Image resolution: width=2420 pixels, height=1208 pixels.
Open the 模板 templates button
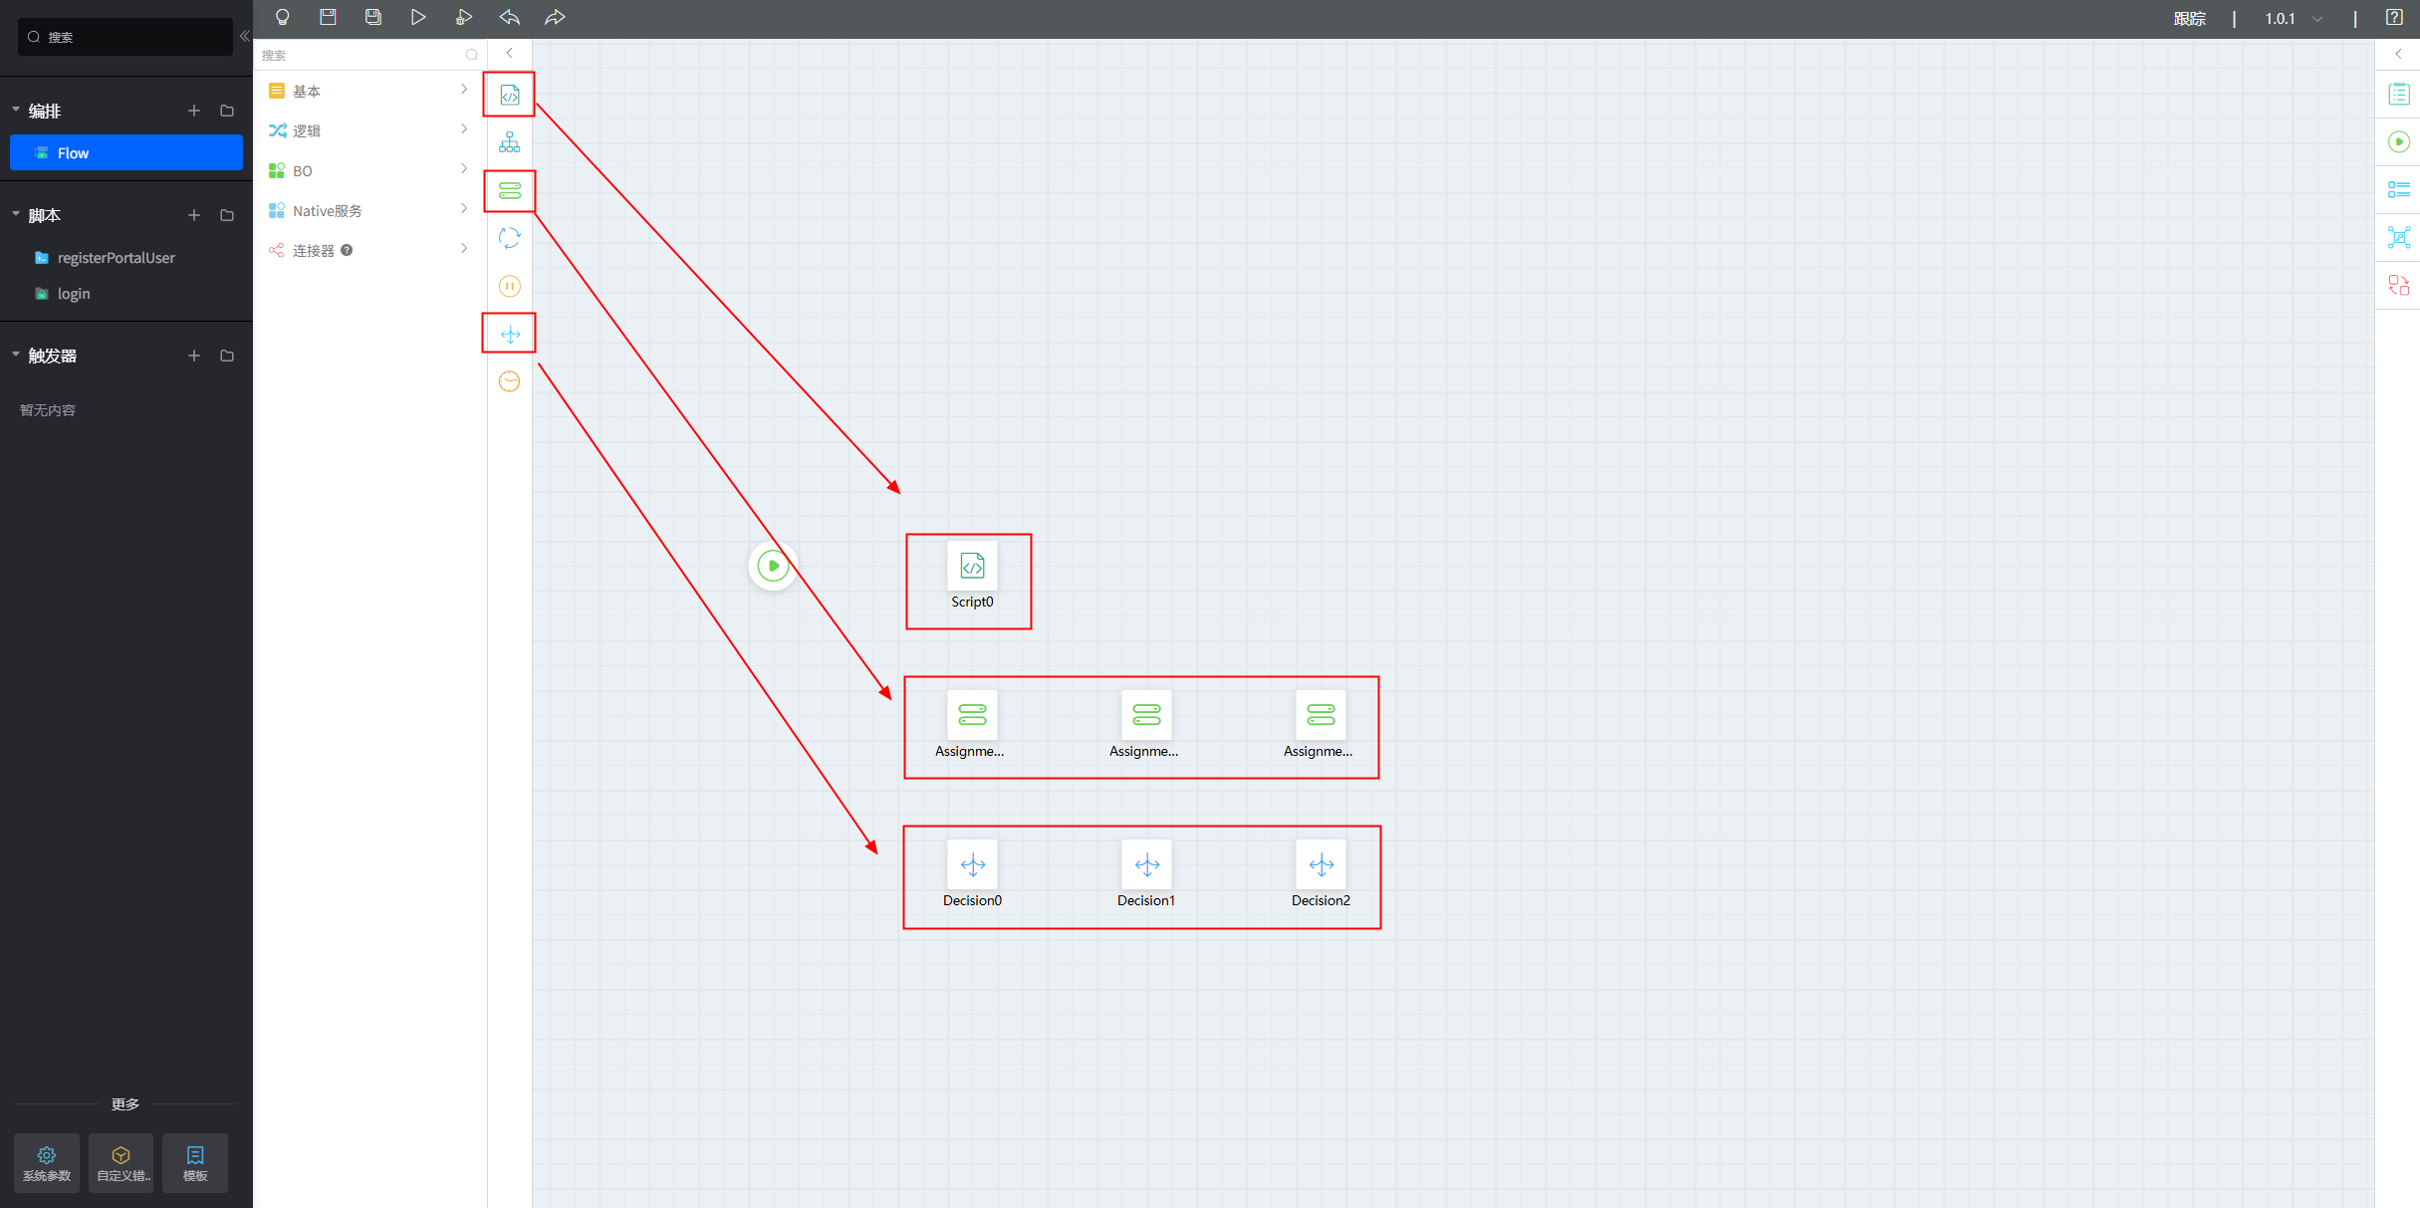195,1162
